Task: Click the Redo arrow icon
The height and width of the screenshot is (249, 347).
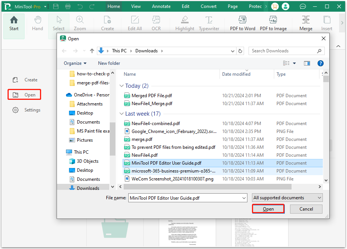Action: [x=92, y=7]
